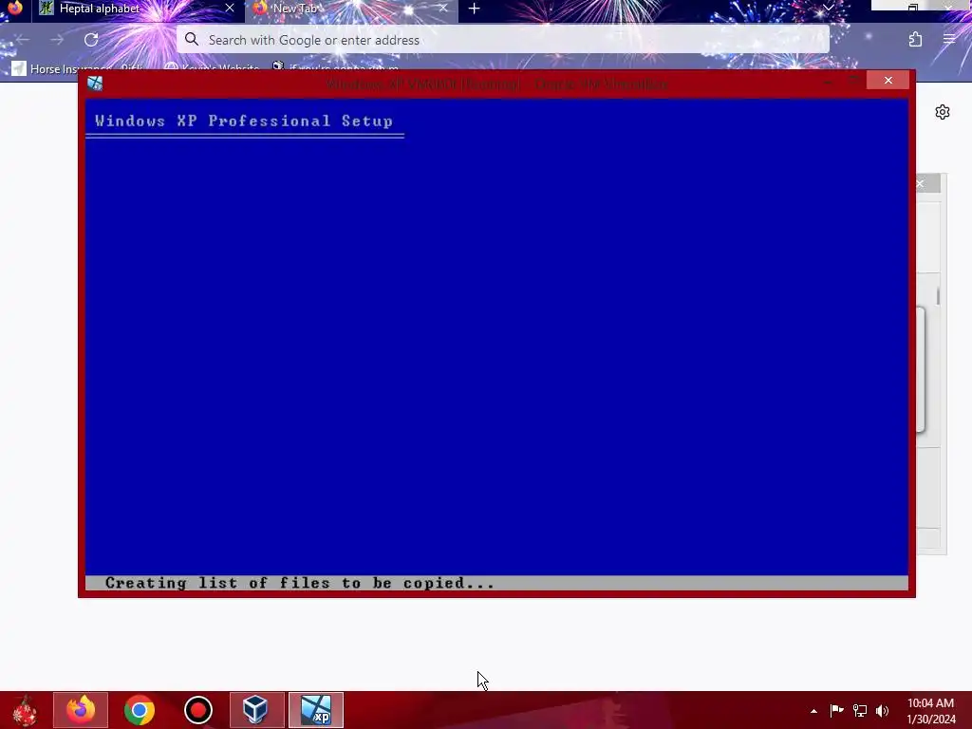
Task: Open the volume speaker tray icon
Action: coord(882,710)
